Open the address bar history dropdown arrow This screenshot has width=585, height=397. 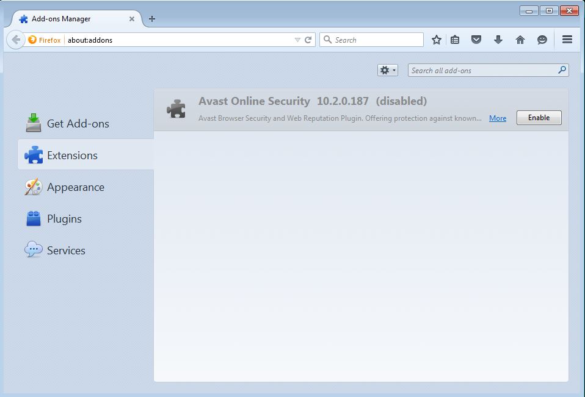pos(297,40)
